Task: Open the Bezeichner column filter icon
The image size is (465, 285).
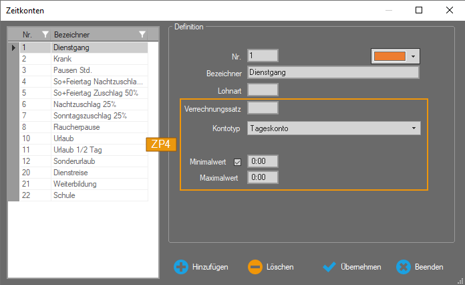Action: 142,34
